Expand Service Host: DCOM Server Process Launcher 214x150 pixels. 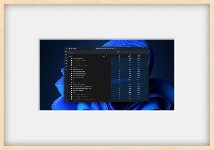coord(69,86)
